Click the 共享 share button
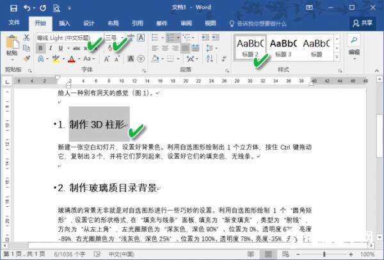Screen dimensions: 384x260 coord(363,23)
